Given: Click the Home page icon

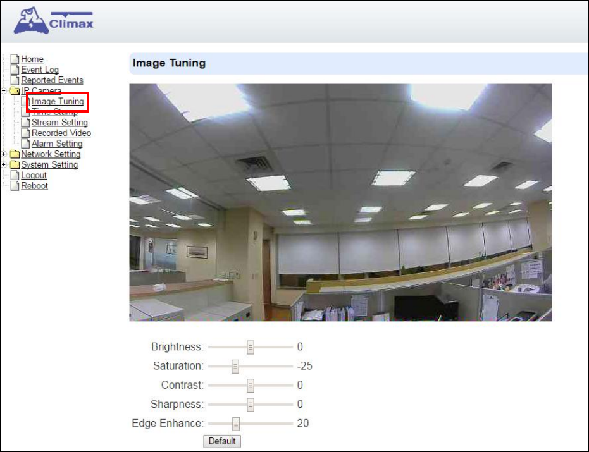Looking at the screenshot, I should tap(15, 59).
